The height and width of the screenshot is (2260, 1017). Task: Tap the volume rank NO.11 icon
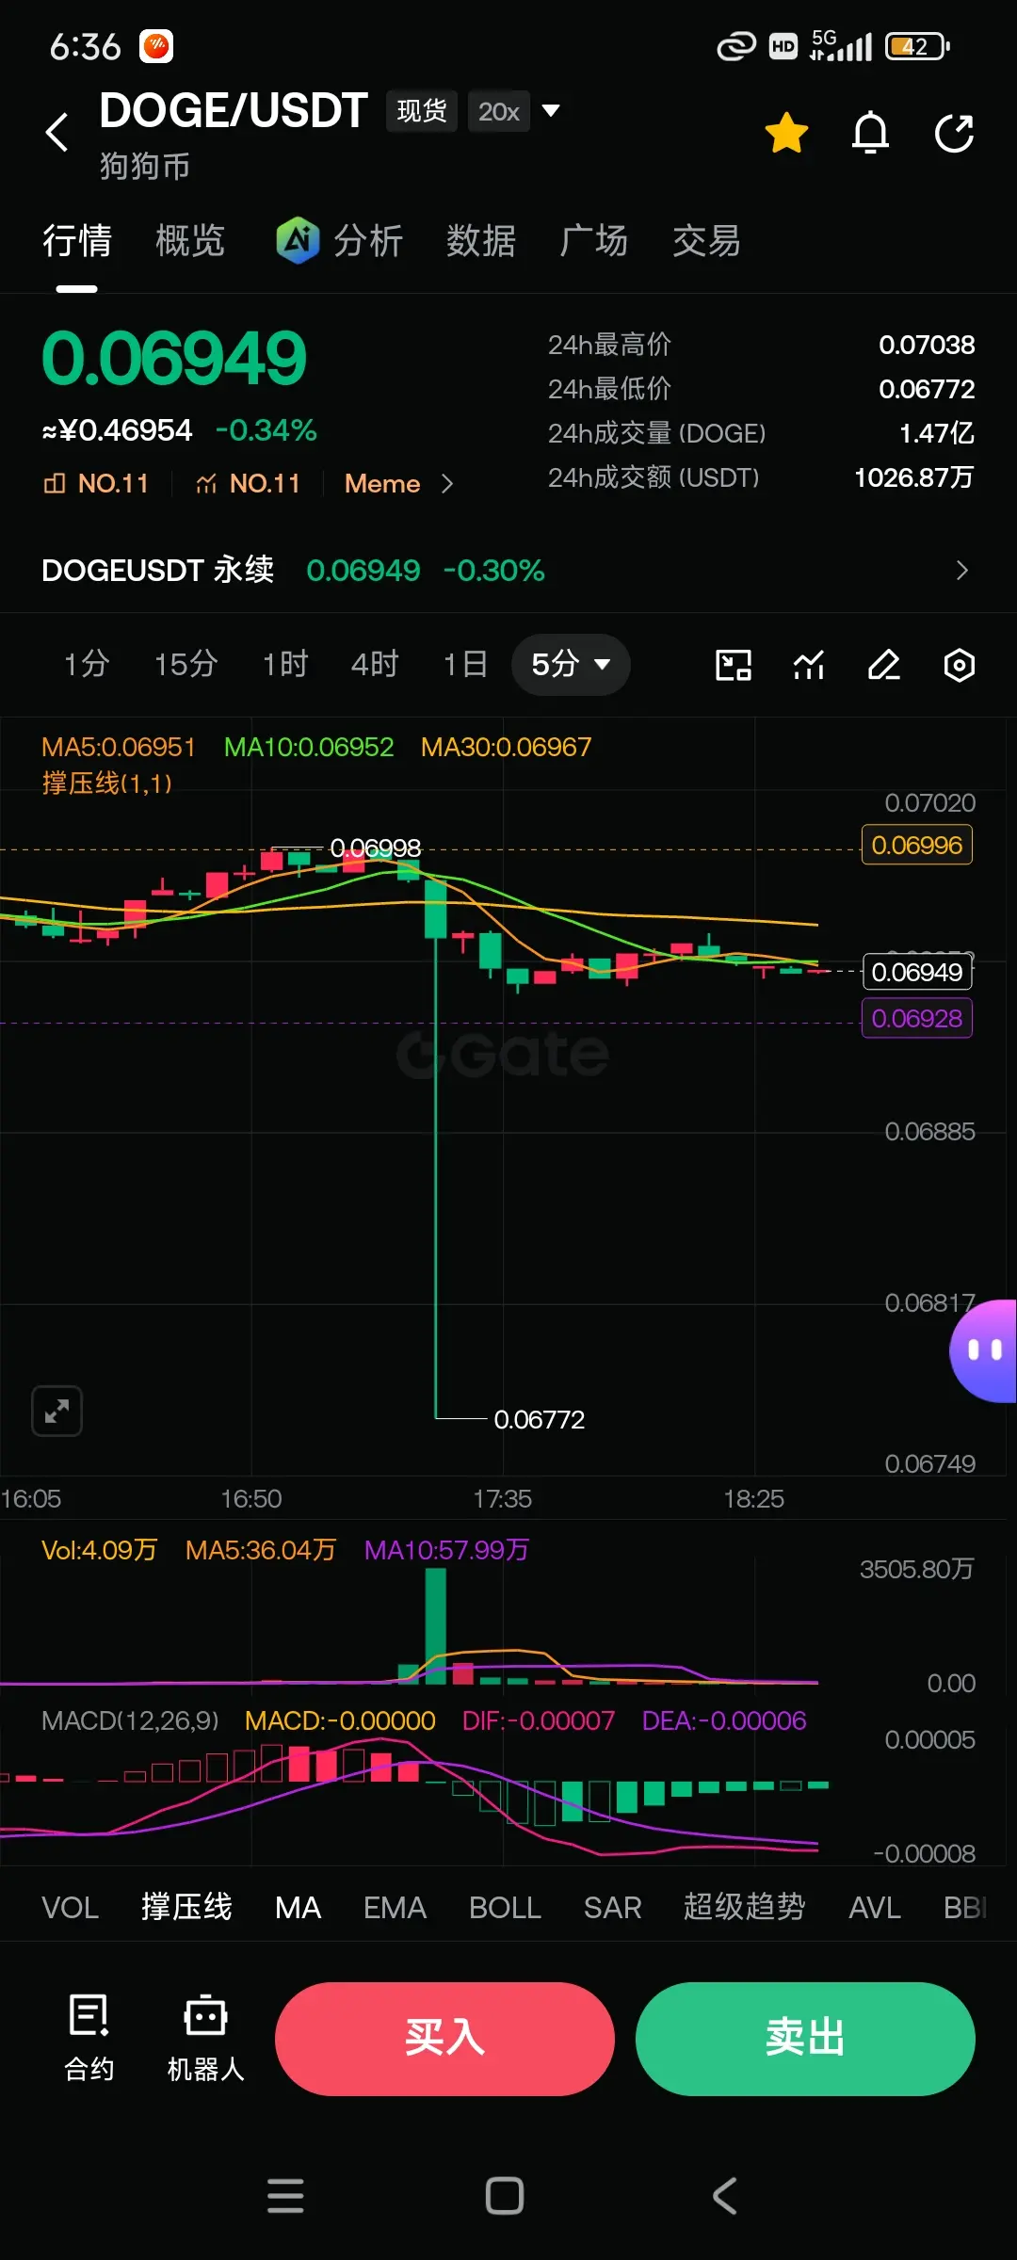pos(248,483)
